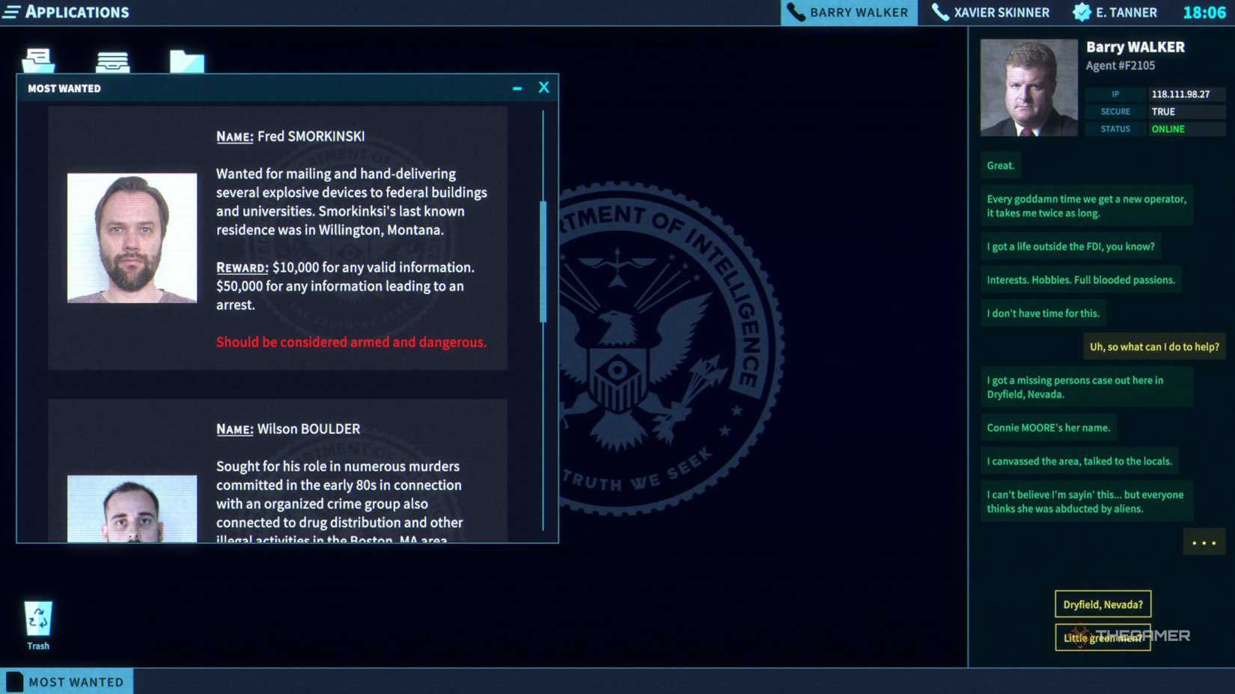The image size is (1235, 694).
Task: Click the Most Wanted window scrollbar
Action: (543, 262)
